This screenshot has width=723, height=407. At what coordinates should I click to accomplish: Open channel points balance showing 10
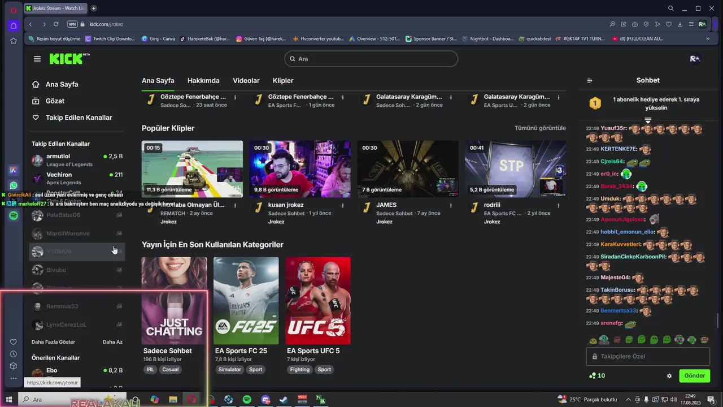click(597, 376)
